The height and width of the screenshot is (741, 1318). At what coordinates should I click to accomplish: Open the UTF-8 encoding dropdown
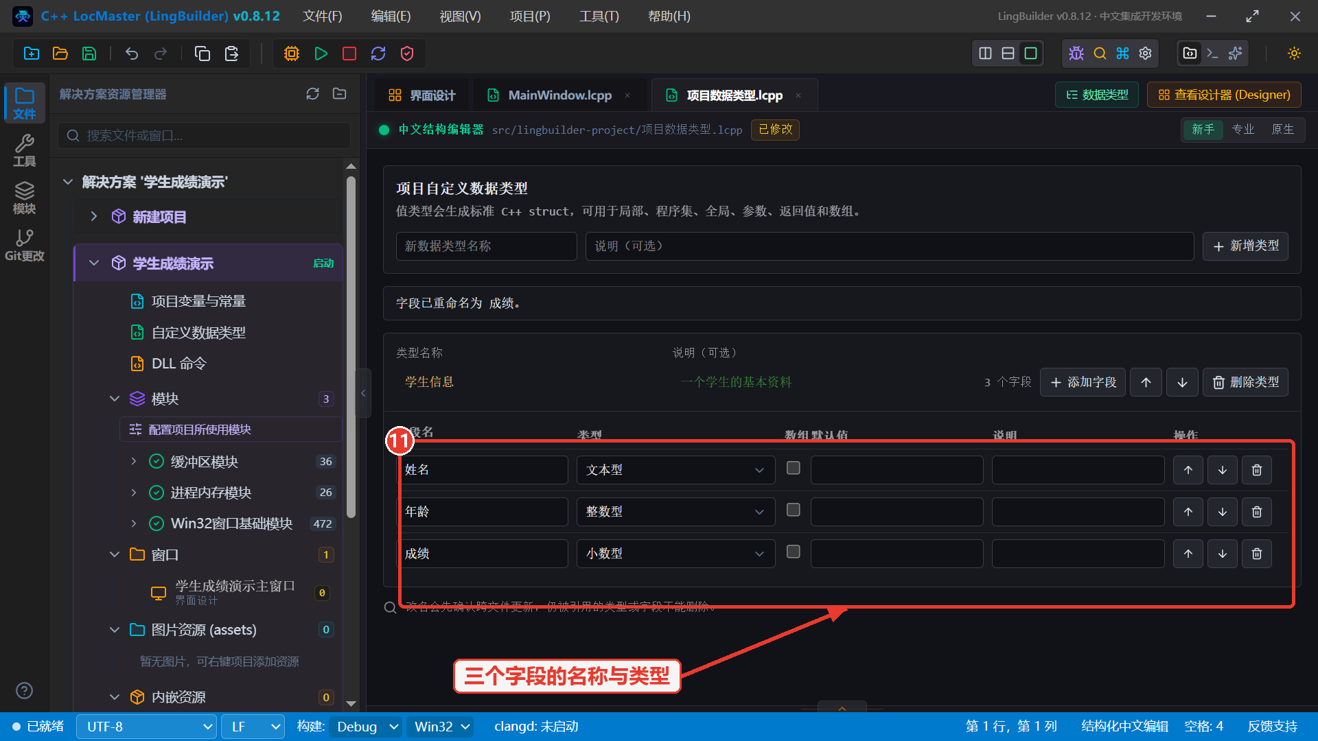(x=146, y=727)
